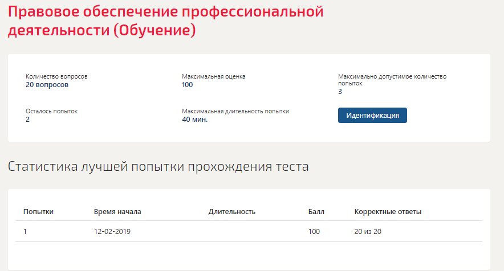Image resolution: width=504 pixels, height=271 pixels.
Task: Click the Попытки column header
Action: (x=38, y=212)
